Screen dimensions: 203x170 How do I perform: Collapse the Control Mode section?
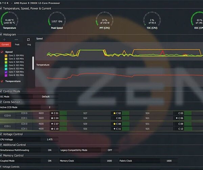[x=1, y=91]
